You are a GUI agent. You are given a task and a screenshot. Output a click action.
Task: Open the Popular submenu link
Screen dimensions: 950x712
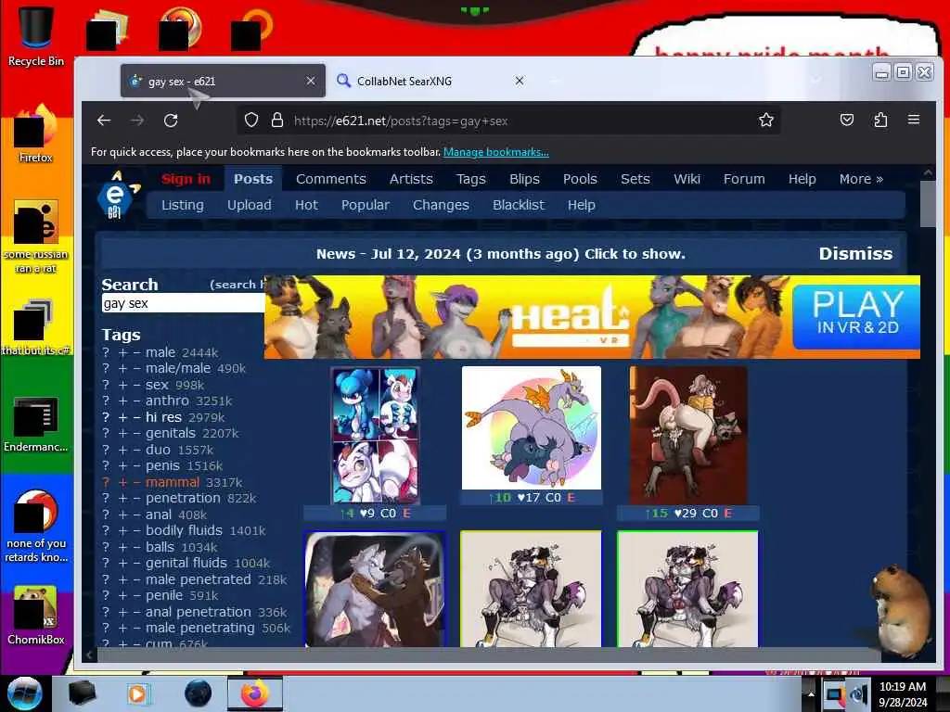click(x=365, y=205)
